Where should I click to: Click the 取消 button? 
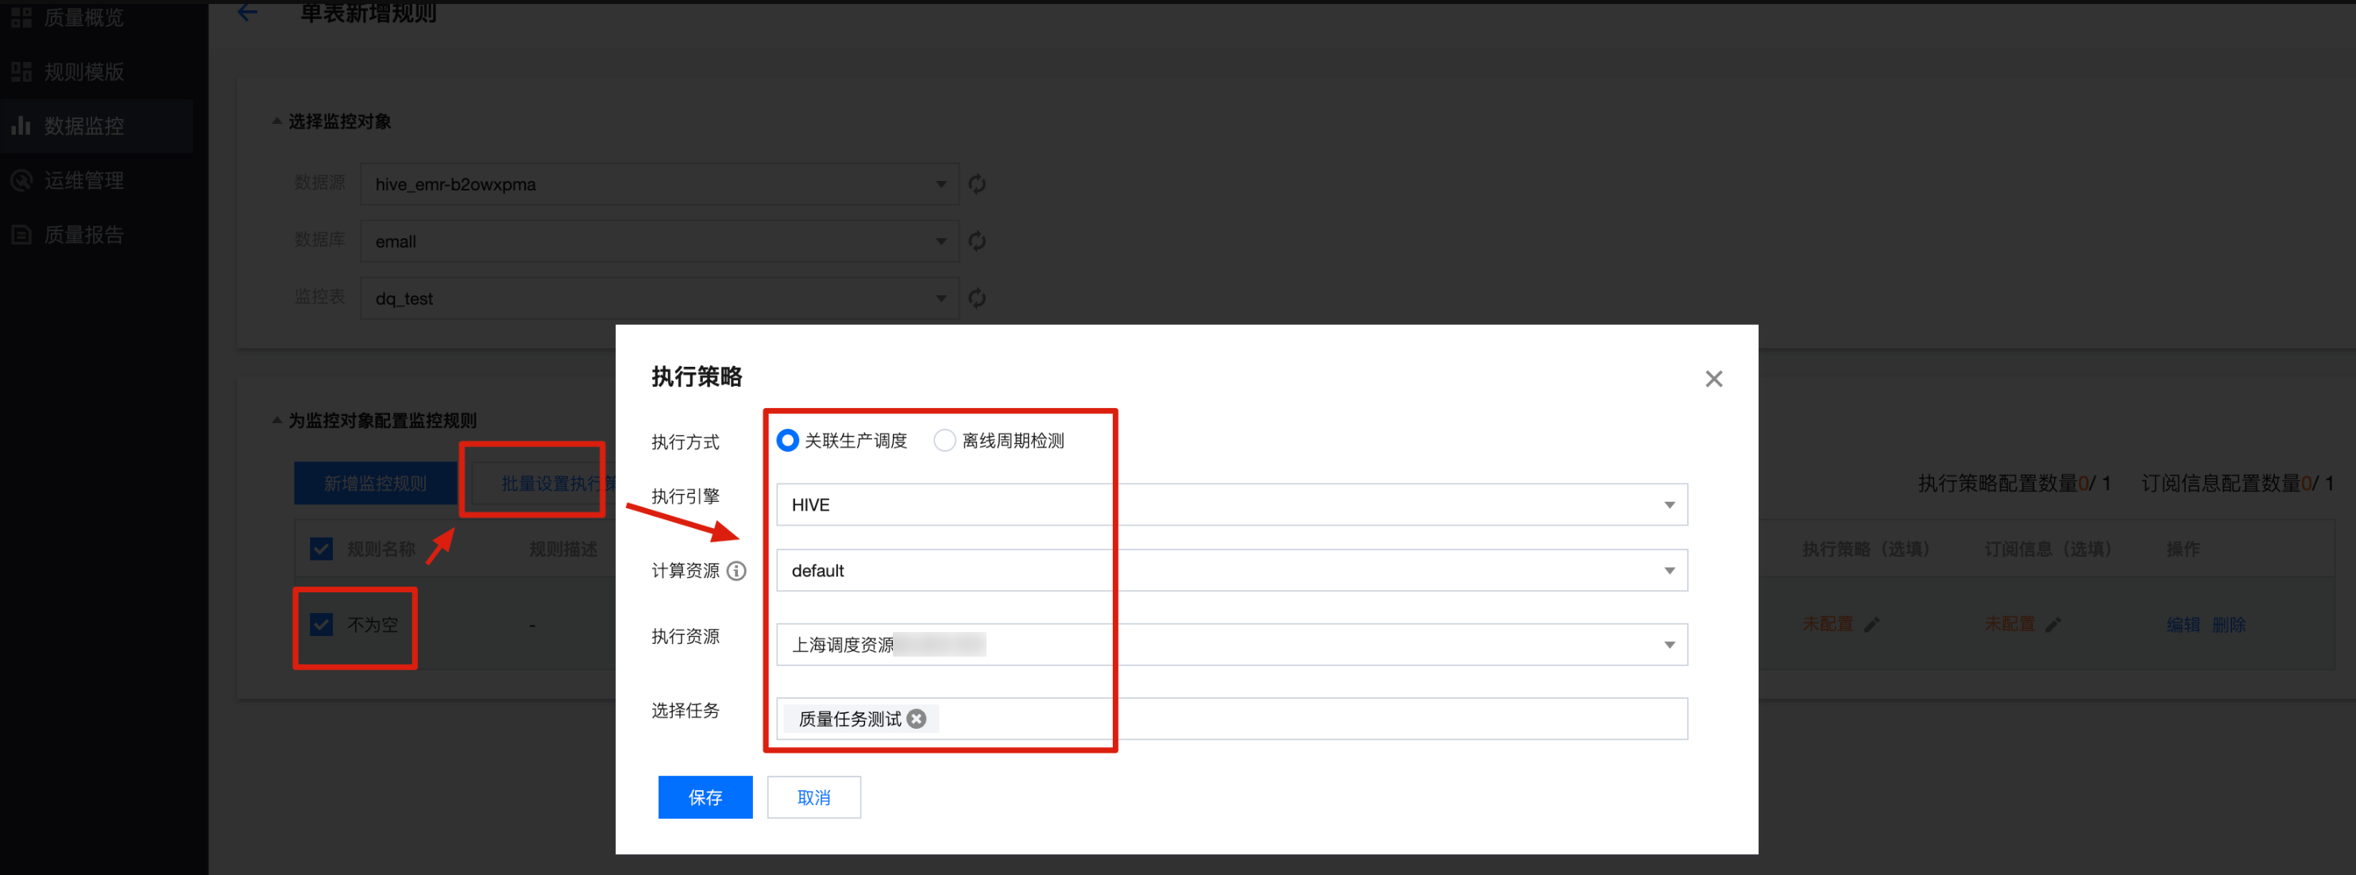(x=813, y=797)
